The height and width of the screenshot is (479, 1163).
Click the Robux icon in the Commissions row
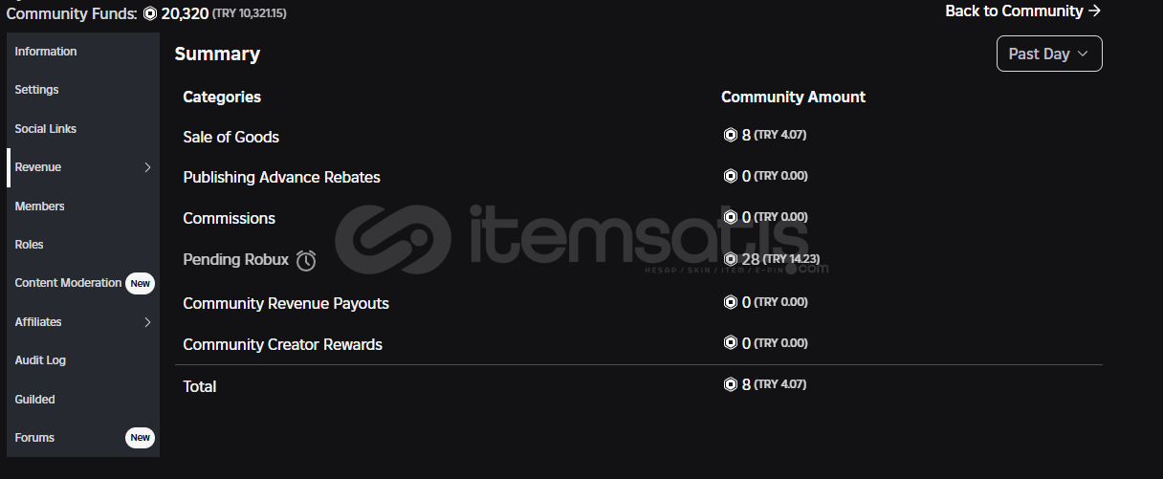tap(731, 218)
